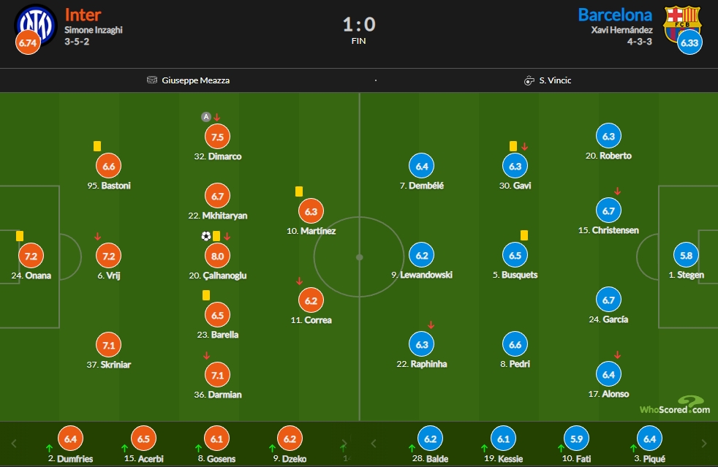Show previous Inter substitutes with left arrow
This screenshot has height=467, width=718.
pos(14,443)
